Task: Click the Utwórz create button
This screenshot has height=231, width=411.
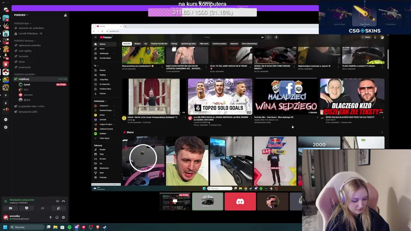Action: click(366, 37)
